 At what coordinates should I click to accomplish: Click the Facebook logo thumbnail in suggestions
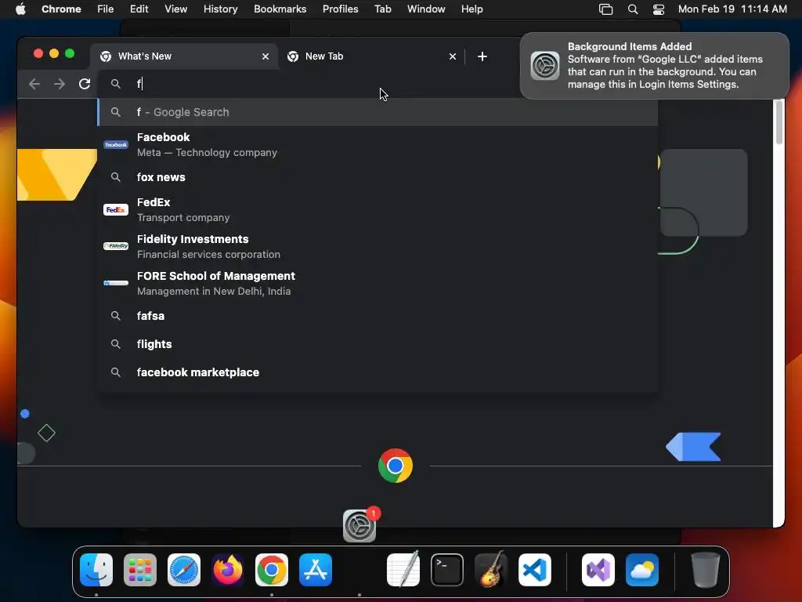click(116, 145)
